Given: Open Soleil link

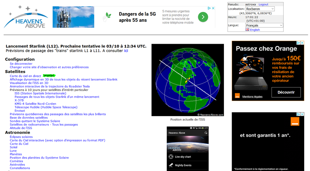Looking at the screenshot, I should coord(14,147).
